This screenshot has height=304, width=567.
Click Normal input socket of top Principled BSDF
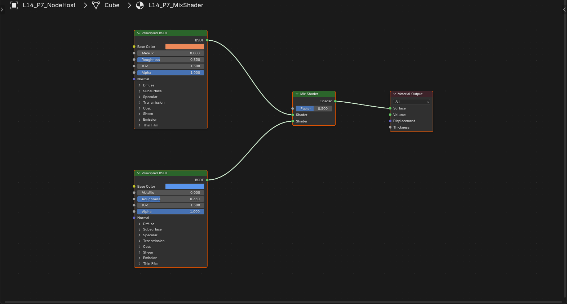pyautogui.click(x=134, y=79)
